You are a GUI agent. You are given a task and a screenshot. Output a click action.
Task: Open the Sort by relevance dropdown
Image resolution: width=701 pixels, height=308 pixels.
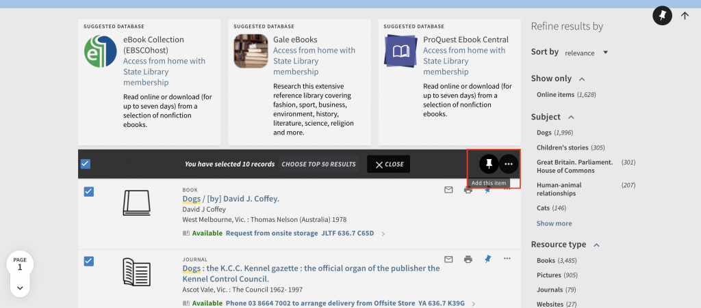(x=587, y=53)
